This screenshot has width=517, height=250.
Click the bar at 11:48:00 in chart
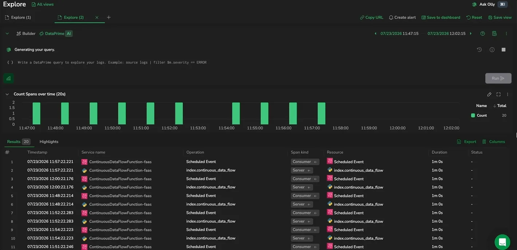tap(65, 113)
